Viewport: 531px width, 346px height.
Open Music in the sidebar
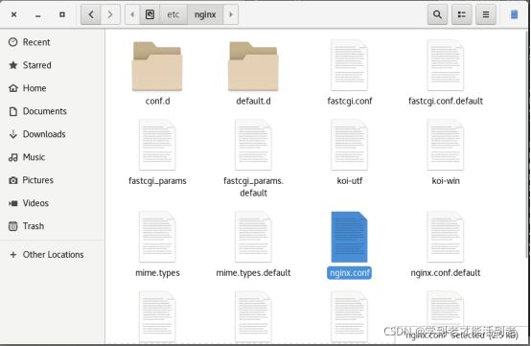tap(53, 157)
